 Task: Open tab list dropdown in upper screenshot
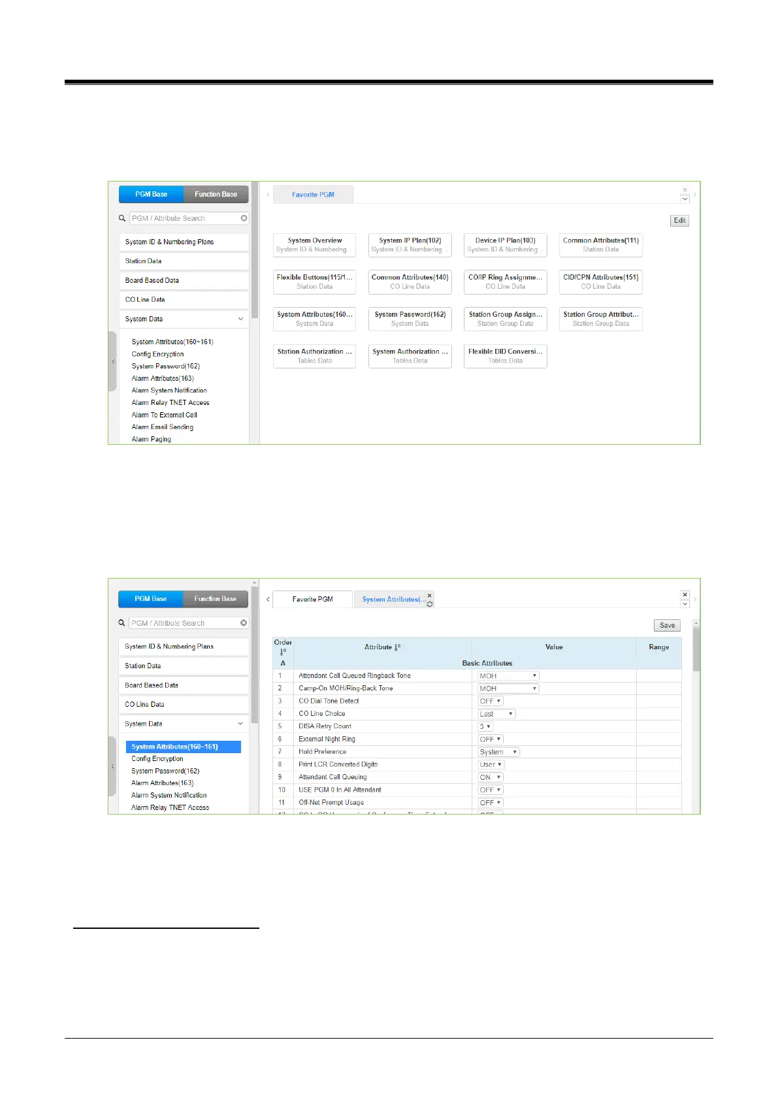point(685,199)
